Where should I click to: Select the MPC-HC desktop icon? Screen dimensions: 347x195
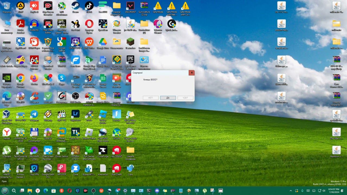click(x=62, y=116)
